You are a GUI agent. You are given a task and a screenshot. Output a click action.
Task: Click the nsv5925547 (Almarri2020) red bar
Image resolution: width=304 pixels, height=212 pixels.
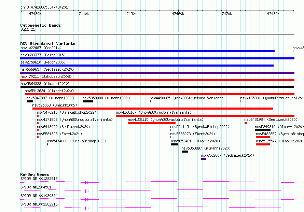point(263,144)
